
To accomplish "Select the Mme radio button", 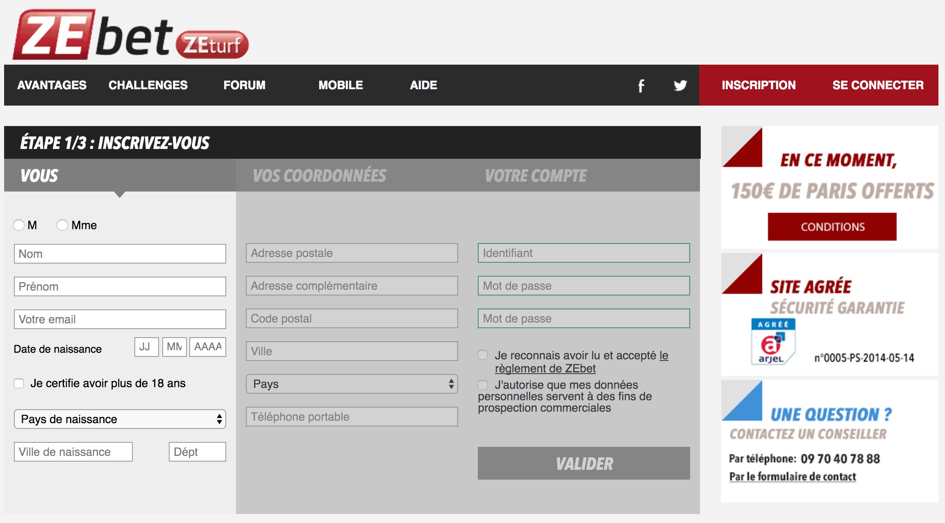I will [x=62, y=225].
